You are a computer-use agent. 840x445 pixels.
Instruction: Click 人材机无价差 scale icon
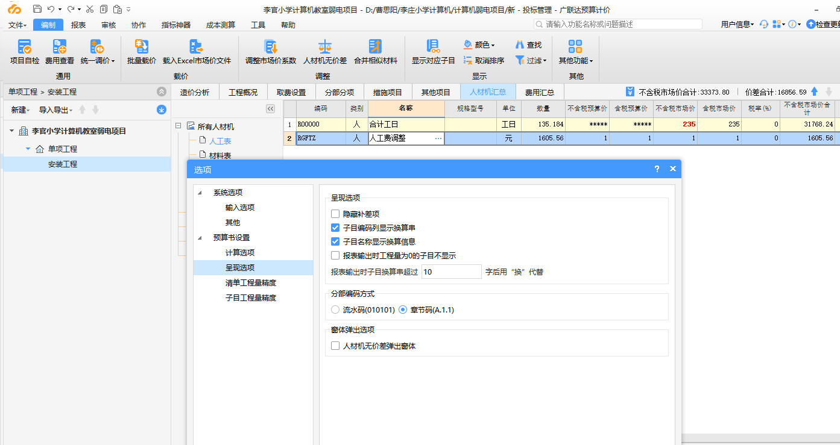[x=325, y=46]
